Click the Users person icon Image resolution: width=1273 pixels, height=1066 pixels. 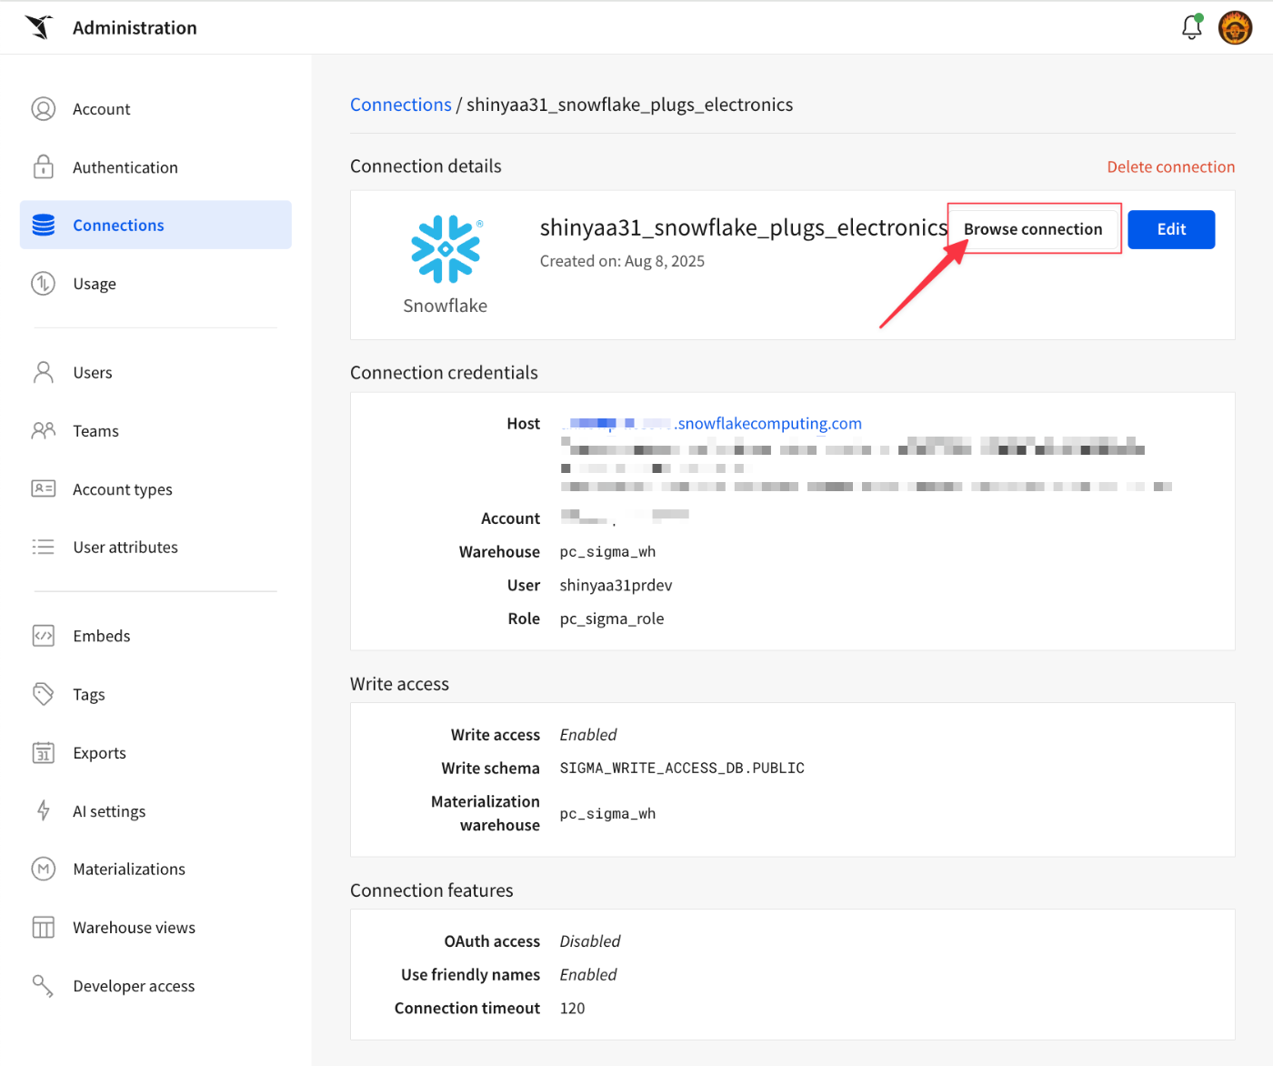44,372
